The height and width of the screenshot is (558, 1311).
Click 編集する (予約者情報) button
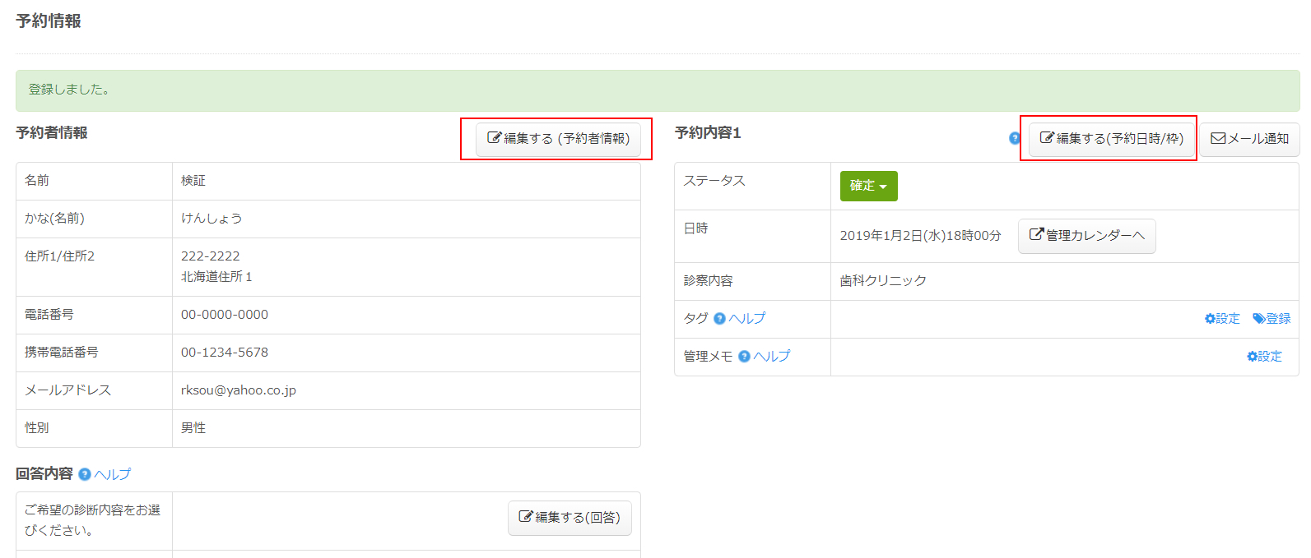(x=558, y=139)
